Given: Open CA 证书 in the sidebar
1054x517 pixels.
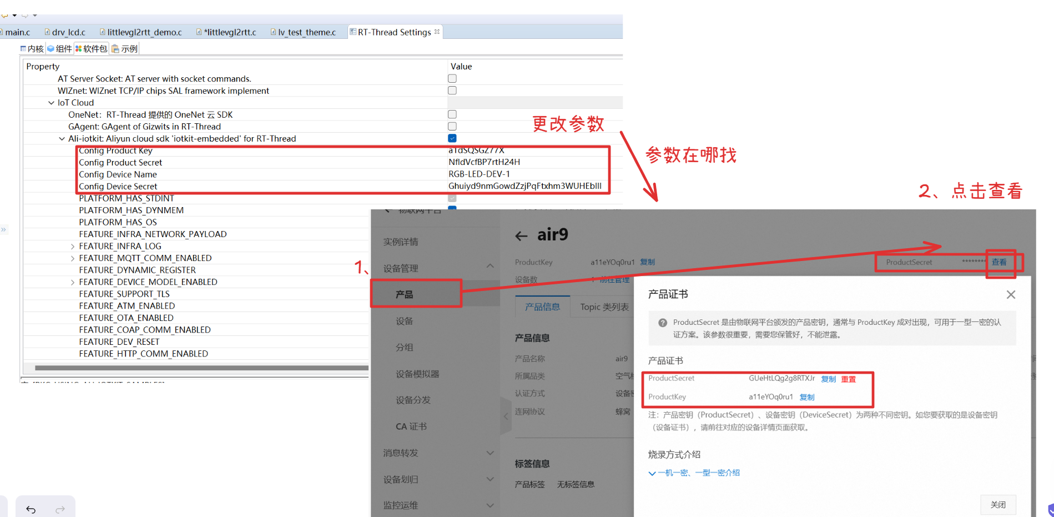Looking at the screenshot, I should pos(411,426).
